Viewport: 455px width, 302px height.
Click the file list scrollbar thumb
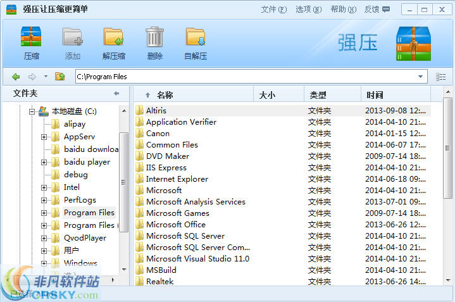[x=448, y=148]
